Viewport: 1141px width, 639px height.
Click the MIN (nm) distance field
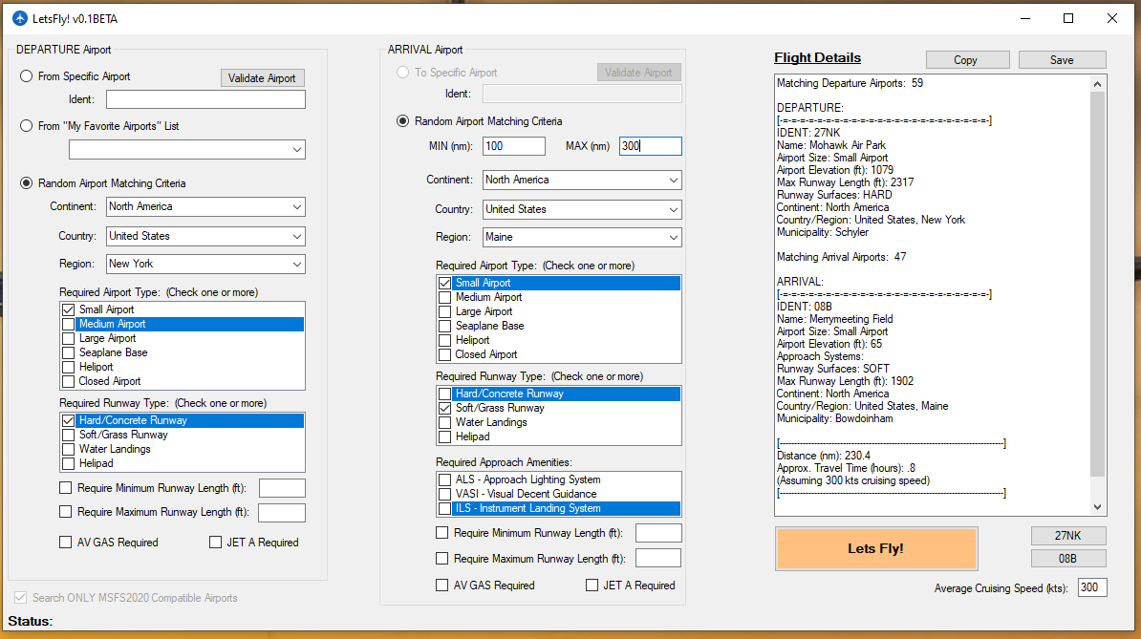click(513, 146)
